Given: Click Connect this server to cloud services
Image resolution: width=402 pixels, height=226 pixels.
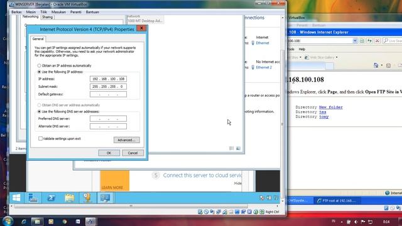Looking at the screenshot, I should click(202, 175).
